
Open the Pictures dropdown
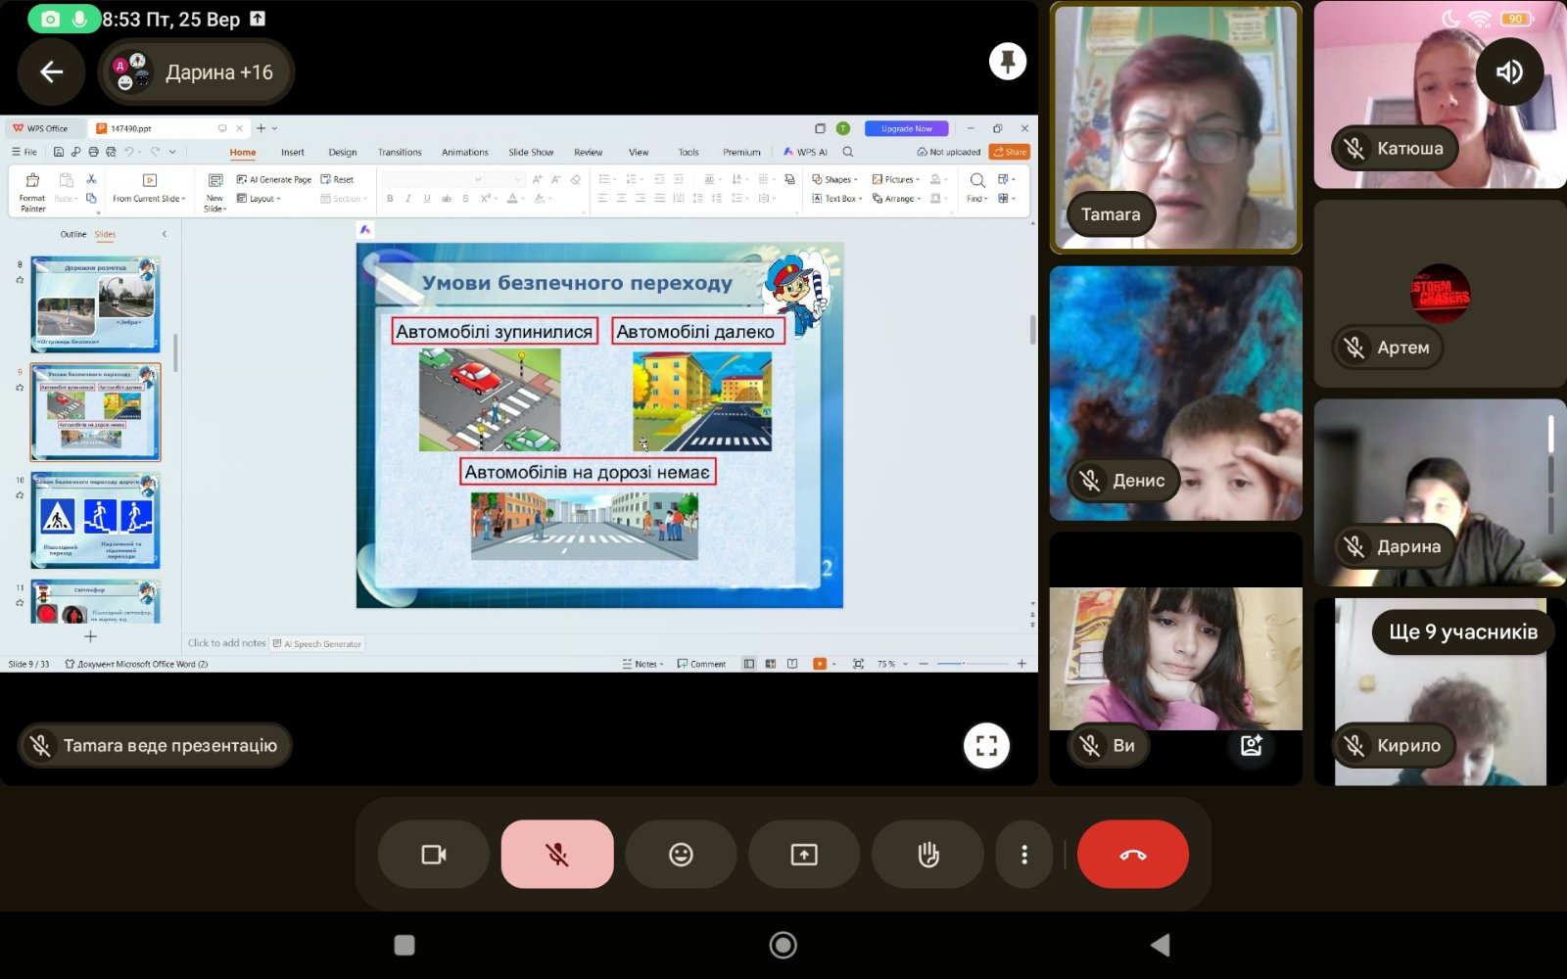point(895,179)
